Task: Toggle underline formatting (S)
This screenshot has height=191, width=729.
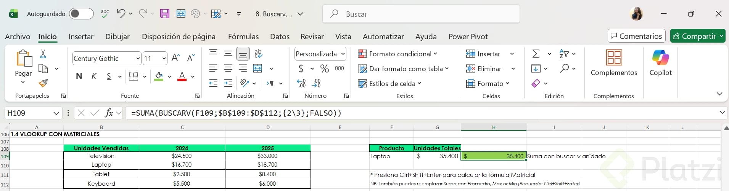Action: click(x=109, y=76)
